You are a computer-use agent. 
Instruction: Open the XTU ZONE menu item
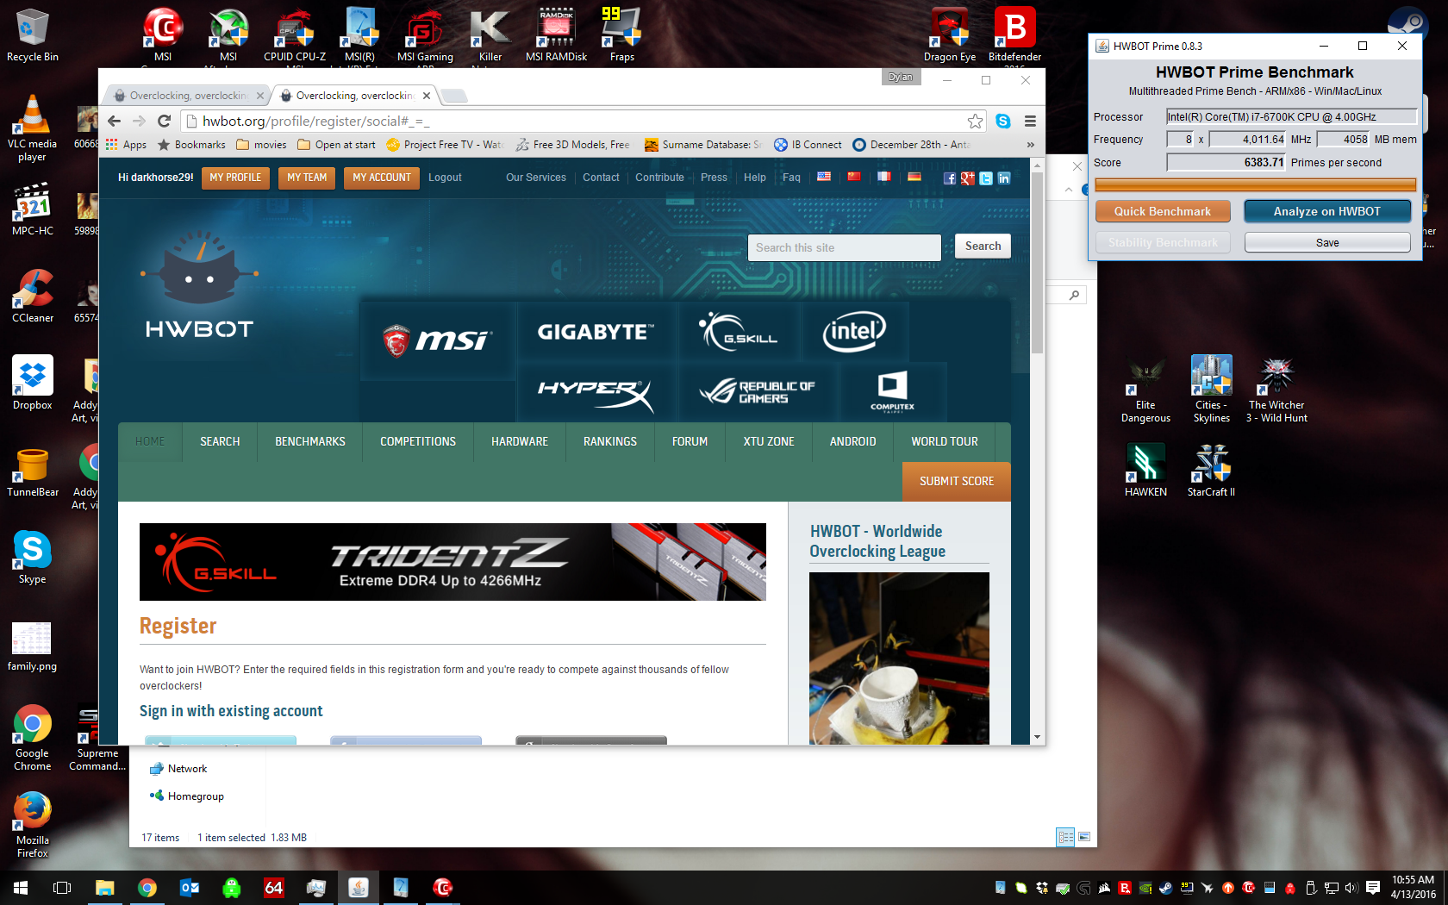tap(769, 441)
